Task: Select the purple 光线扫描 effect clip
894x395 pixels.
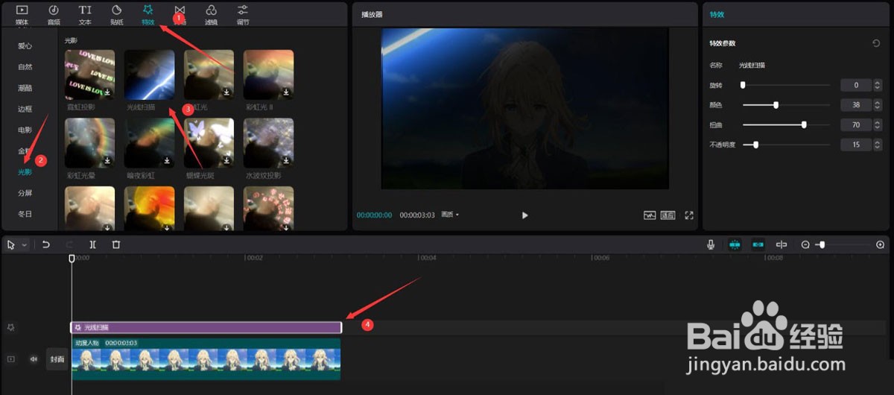Action: coord(206,327)
